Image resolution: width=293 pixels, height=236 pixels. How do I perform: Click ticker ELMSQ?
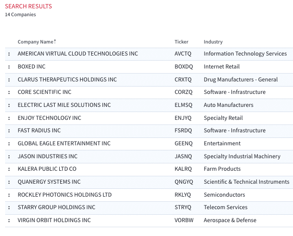pyautogui.click(x=183, y=105)
